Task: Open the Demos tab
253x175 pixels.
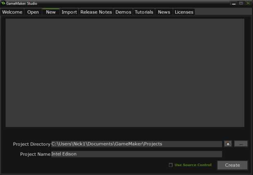Action: point(123,12)
